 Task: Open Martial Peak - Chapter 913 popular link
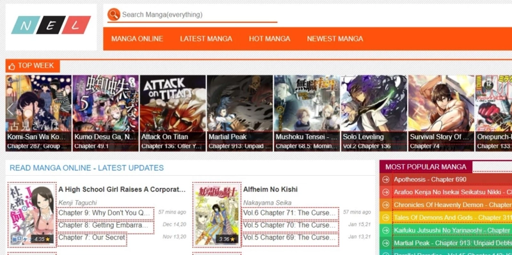point(453,243)
